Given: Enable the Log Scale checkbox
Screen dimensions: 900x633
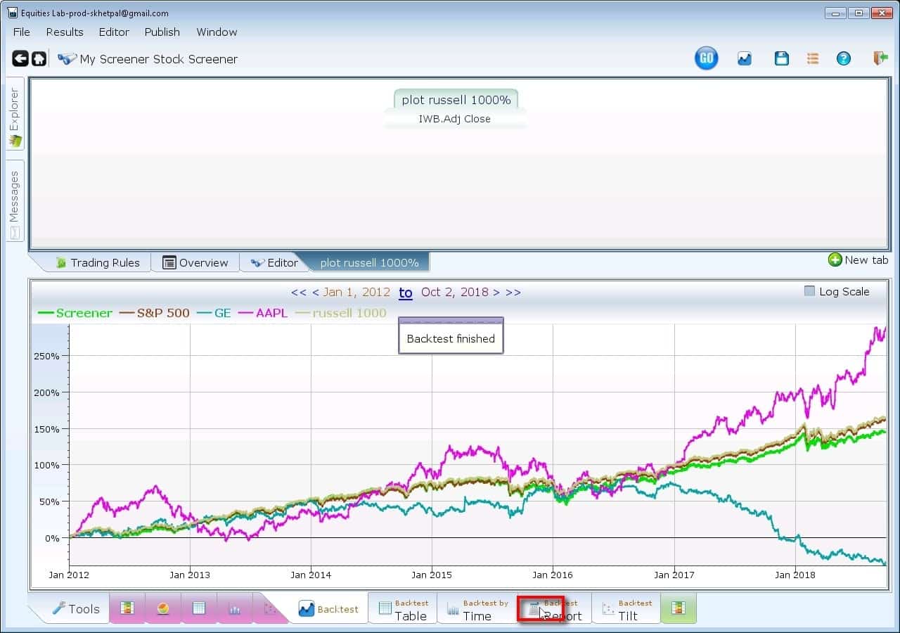Looking at the screenshot, I should pyautogui.click(x=809, y=291).
